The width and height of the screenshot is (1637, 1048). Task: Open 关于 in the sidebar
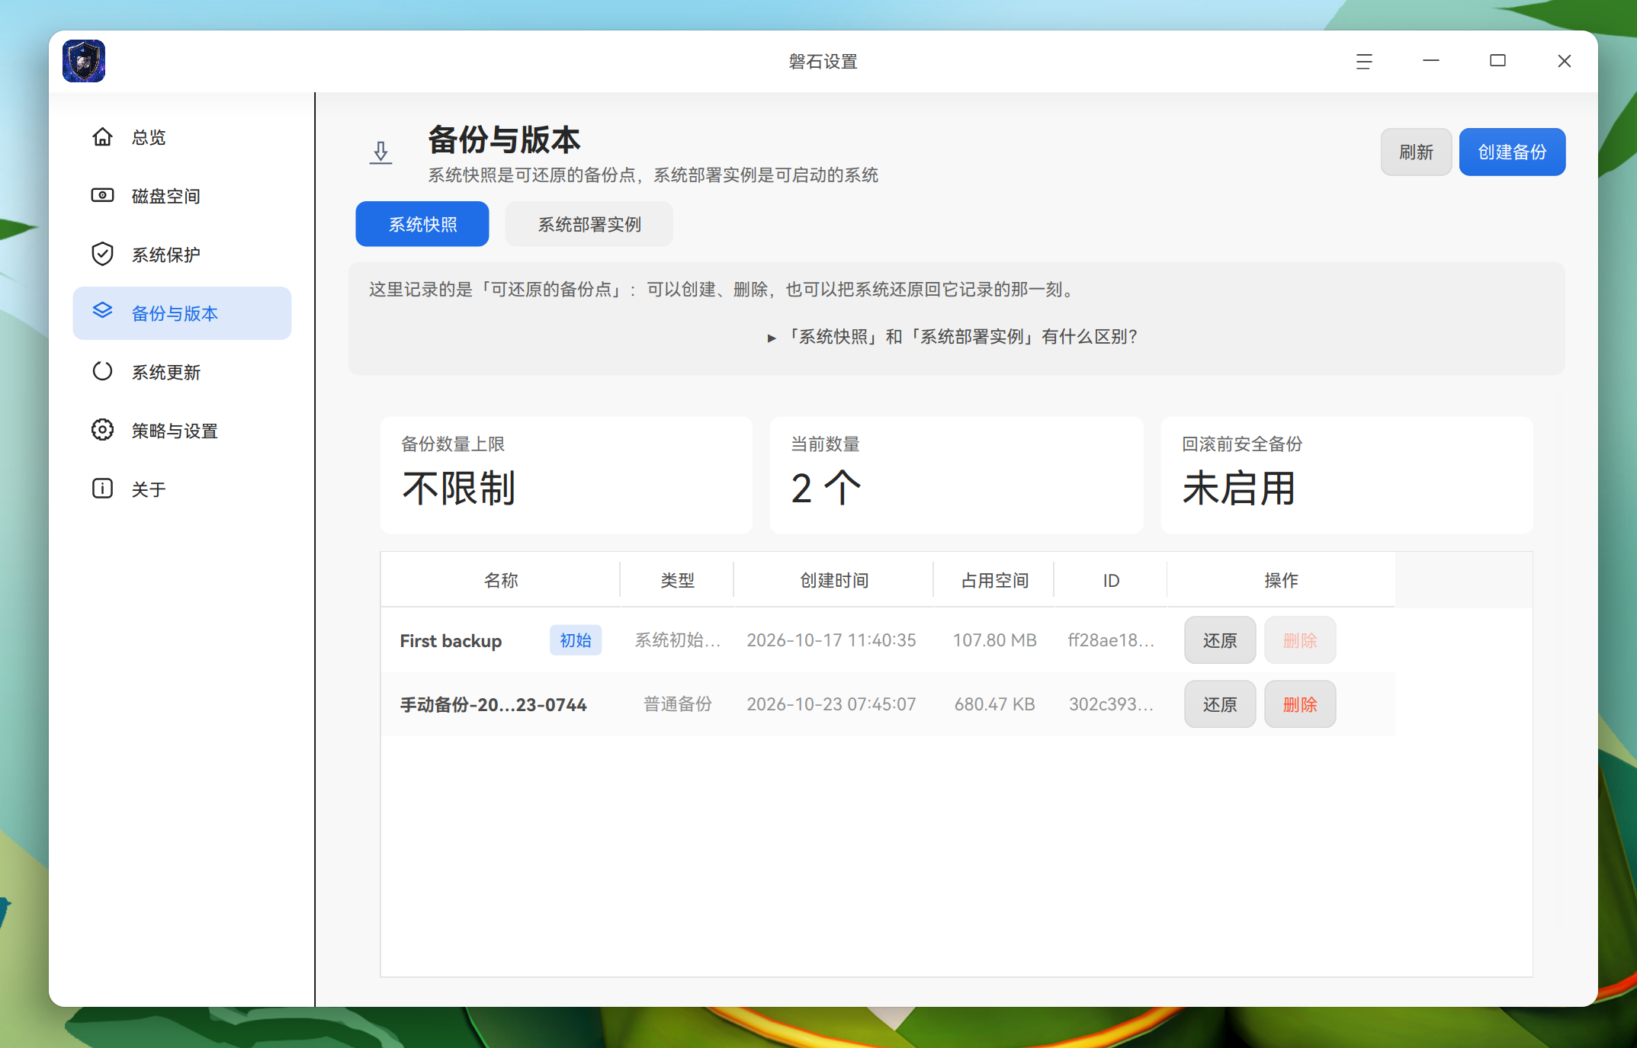(x=182, y=489)
